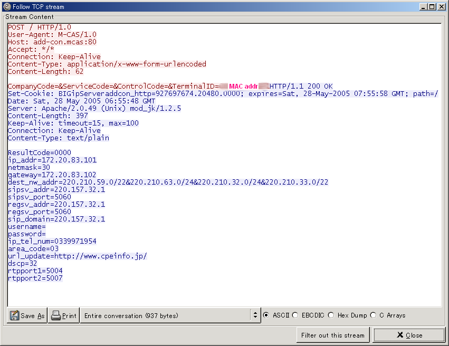Click the ResultCode=0000 response line
The height and width of the screenshot is (346, 449).
40,152
